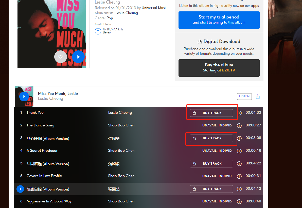View info for Covers In Low Profile
This screenshot has width=302, height=208.
239,176
